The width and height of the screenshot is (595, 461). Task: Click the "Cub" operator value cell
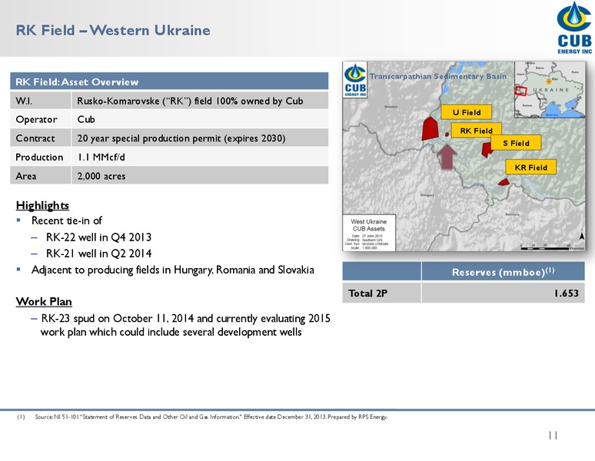click(x=200, y=119)
